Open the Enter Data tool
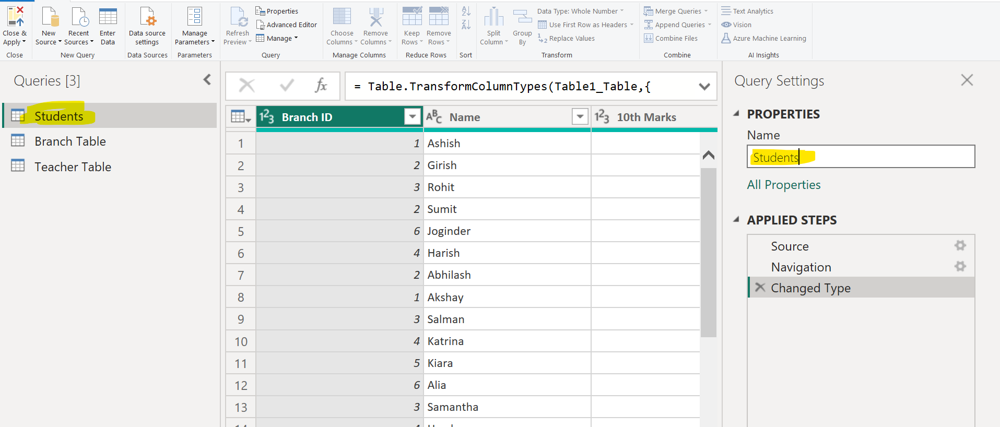1000x427 pixels. [x=108, y=17]
